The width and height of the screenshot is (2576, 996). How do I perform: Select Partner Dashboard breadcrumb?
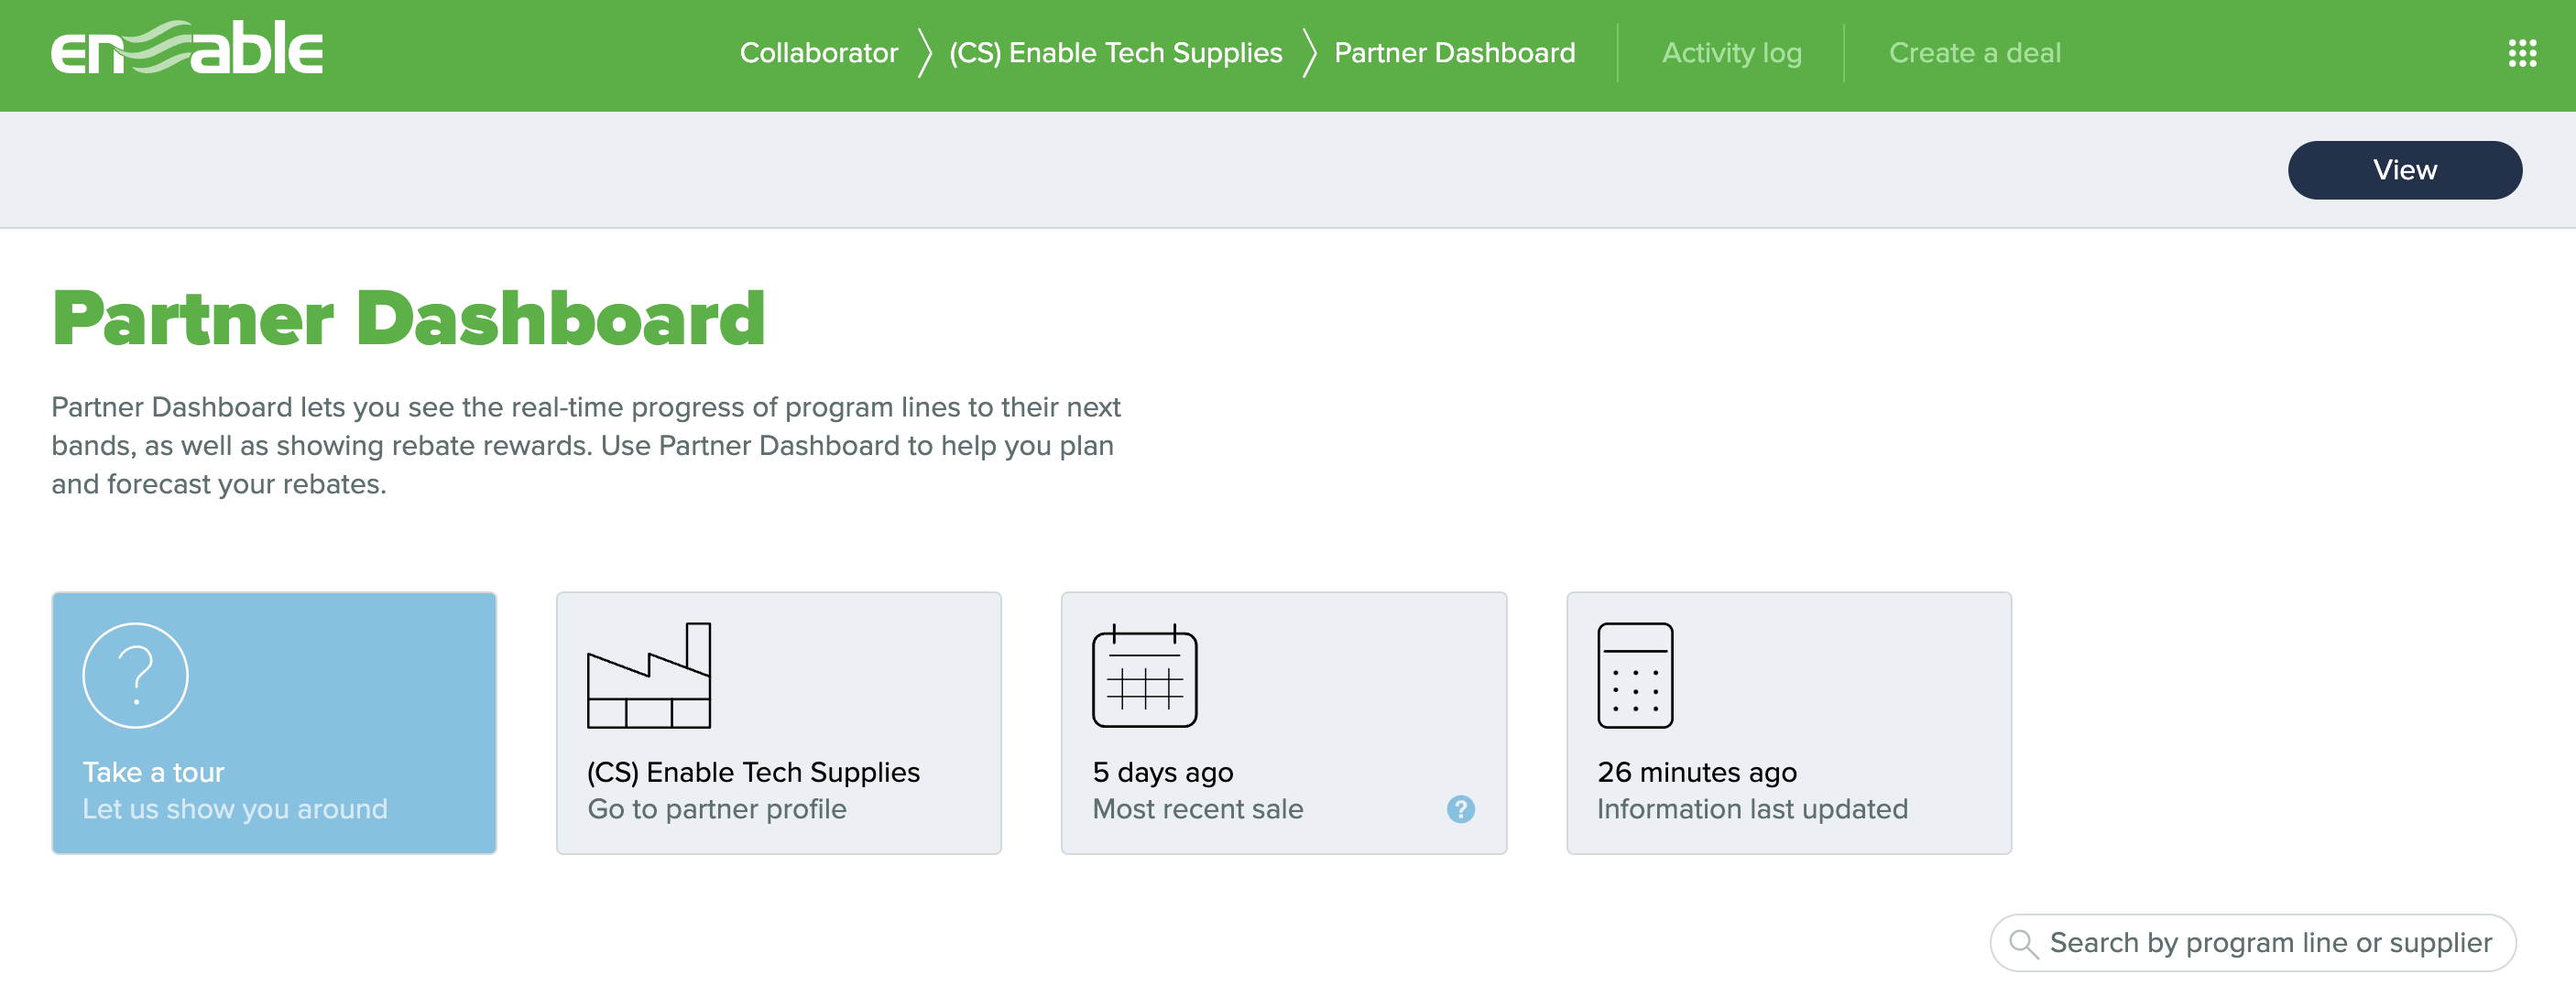[1454, 53]
